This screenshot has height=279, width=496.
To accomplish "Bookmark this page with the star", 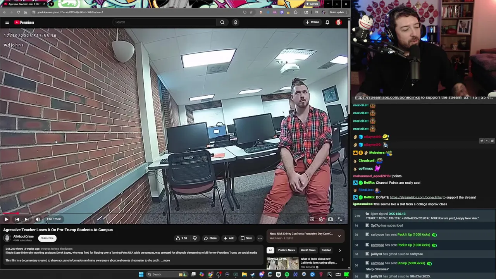I will [x=251, y=12].
